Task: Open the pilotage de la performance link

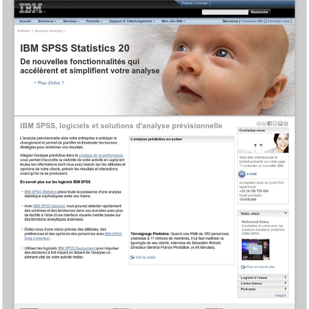Action: [101, 156]
